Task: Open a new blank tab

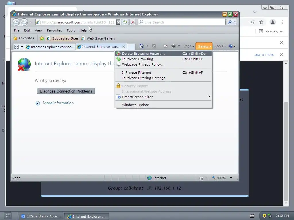Action: [x=131, y=47]
